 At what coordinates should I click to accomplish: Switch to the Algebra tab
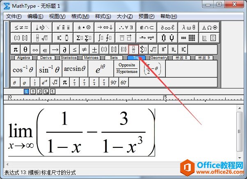pos(23,58)
